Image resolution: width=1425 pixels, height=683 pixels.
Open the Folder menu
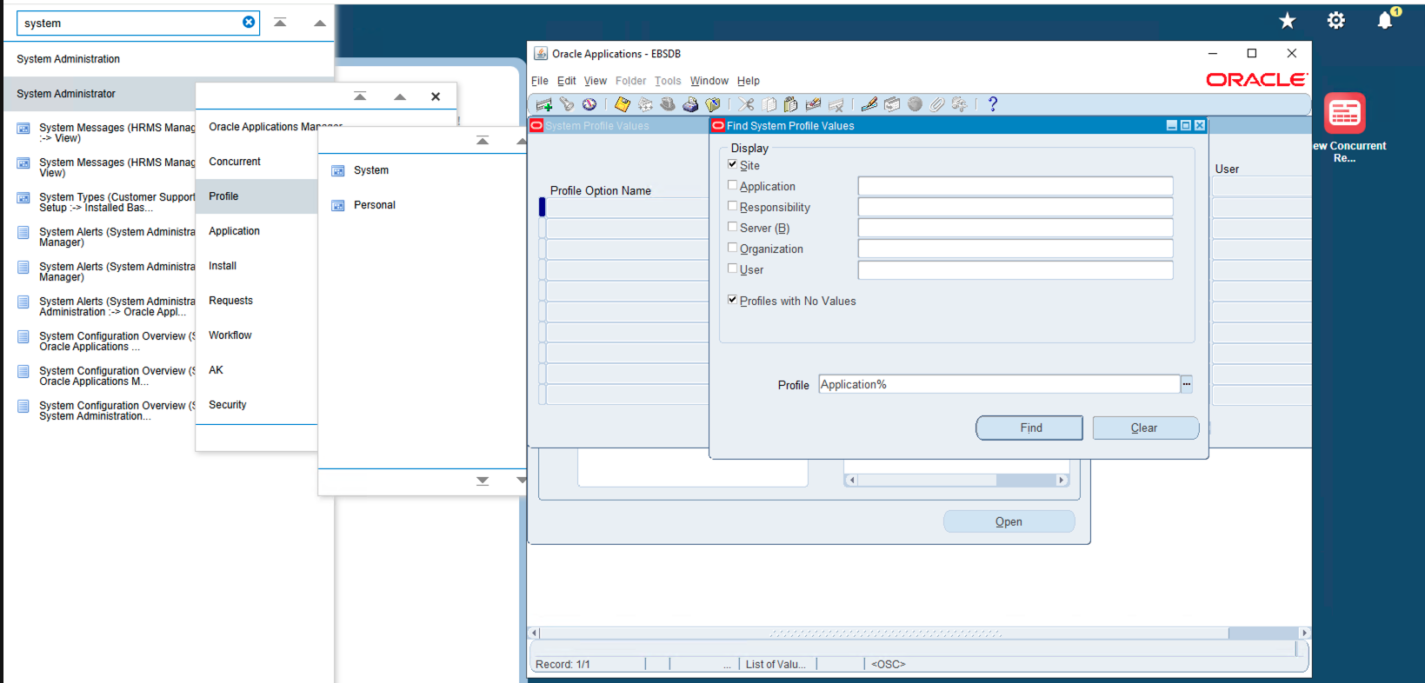click(630, 81)
